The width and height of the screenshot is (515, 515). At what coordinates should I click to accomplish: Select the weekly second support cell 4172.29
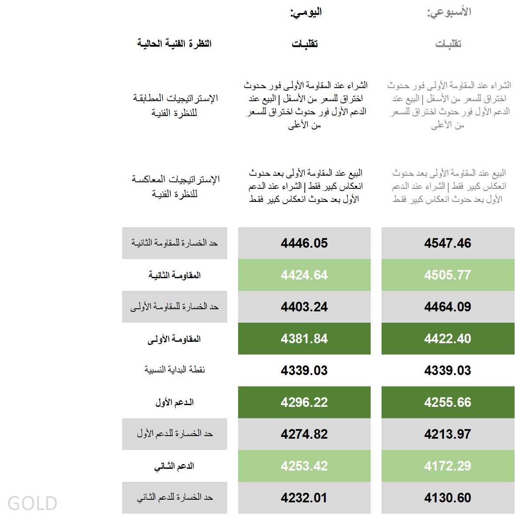pyautogui.click(x=447, y=466)
